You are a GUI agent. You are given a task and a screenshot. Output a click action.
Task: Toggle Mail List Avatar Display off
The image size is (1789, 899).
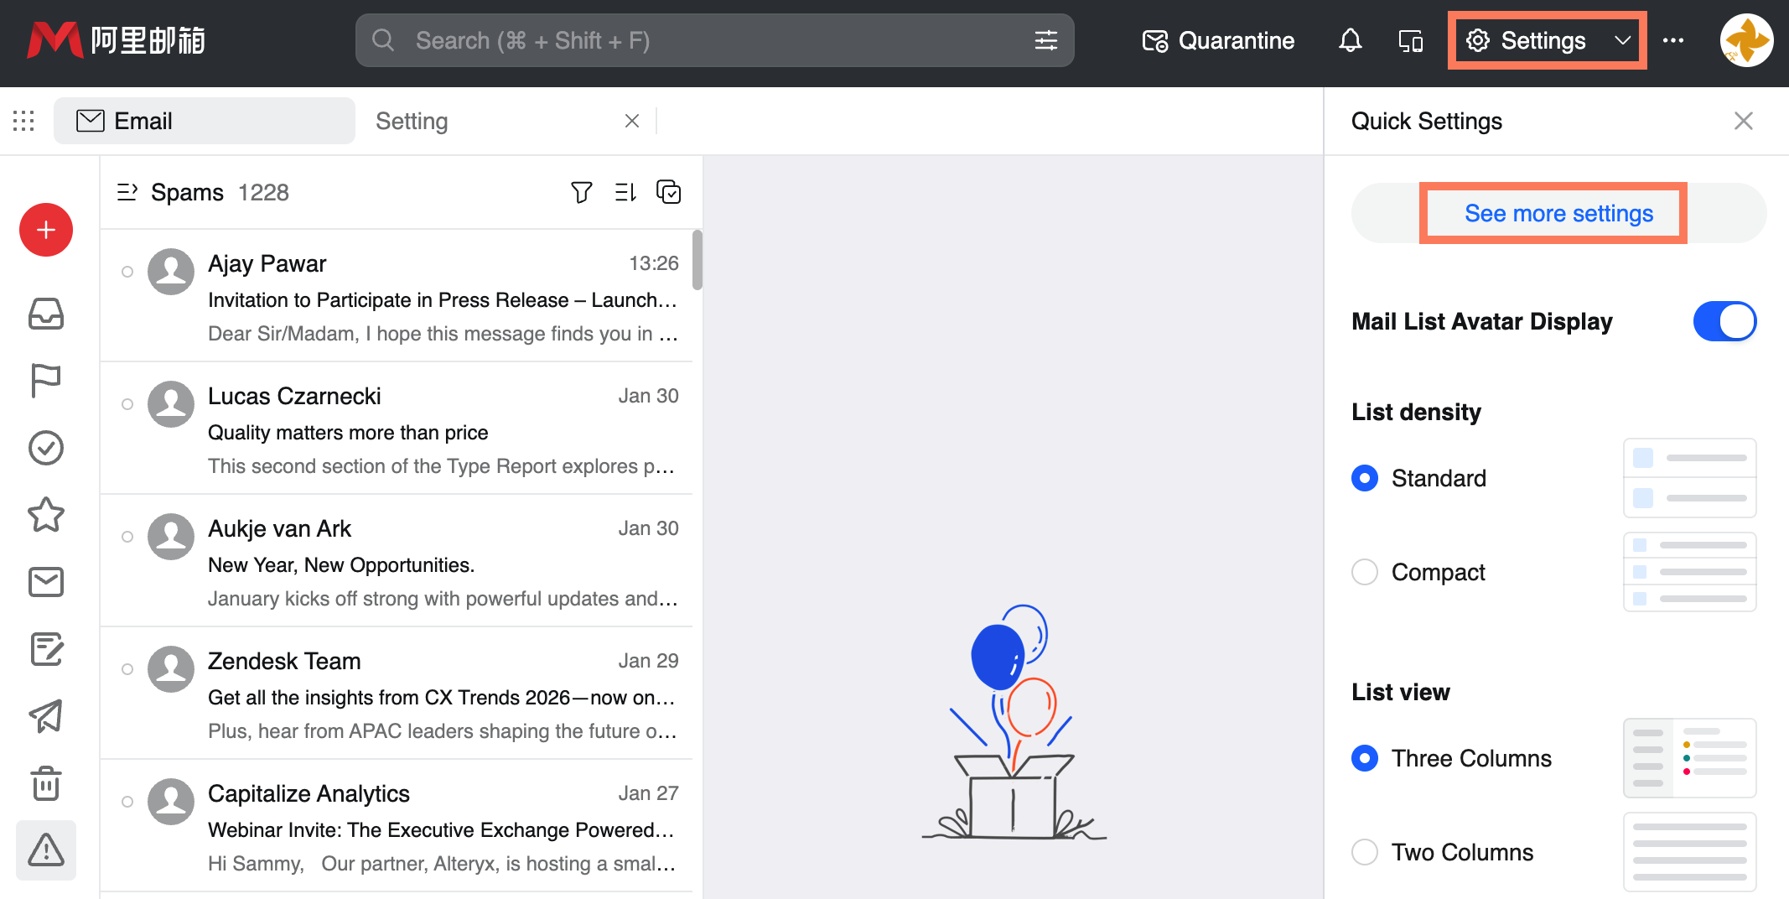tap(1724, 321)
